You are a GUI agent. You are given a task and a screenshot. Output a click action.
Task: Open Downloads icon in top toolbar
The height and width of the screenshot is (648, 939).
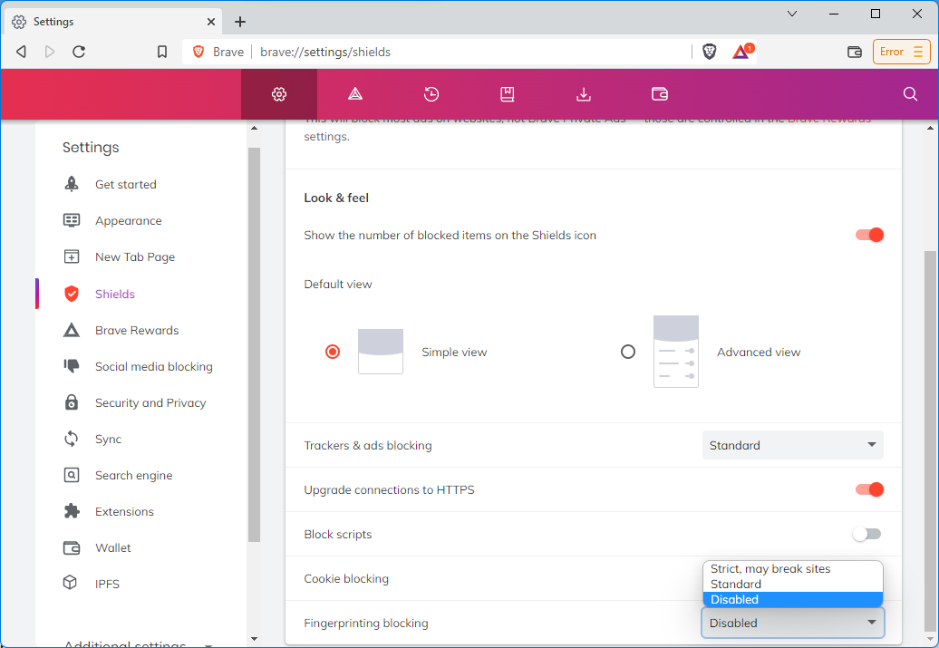[x=584, y=94]
